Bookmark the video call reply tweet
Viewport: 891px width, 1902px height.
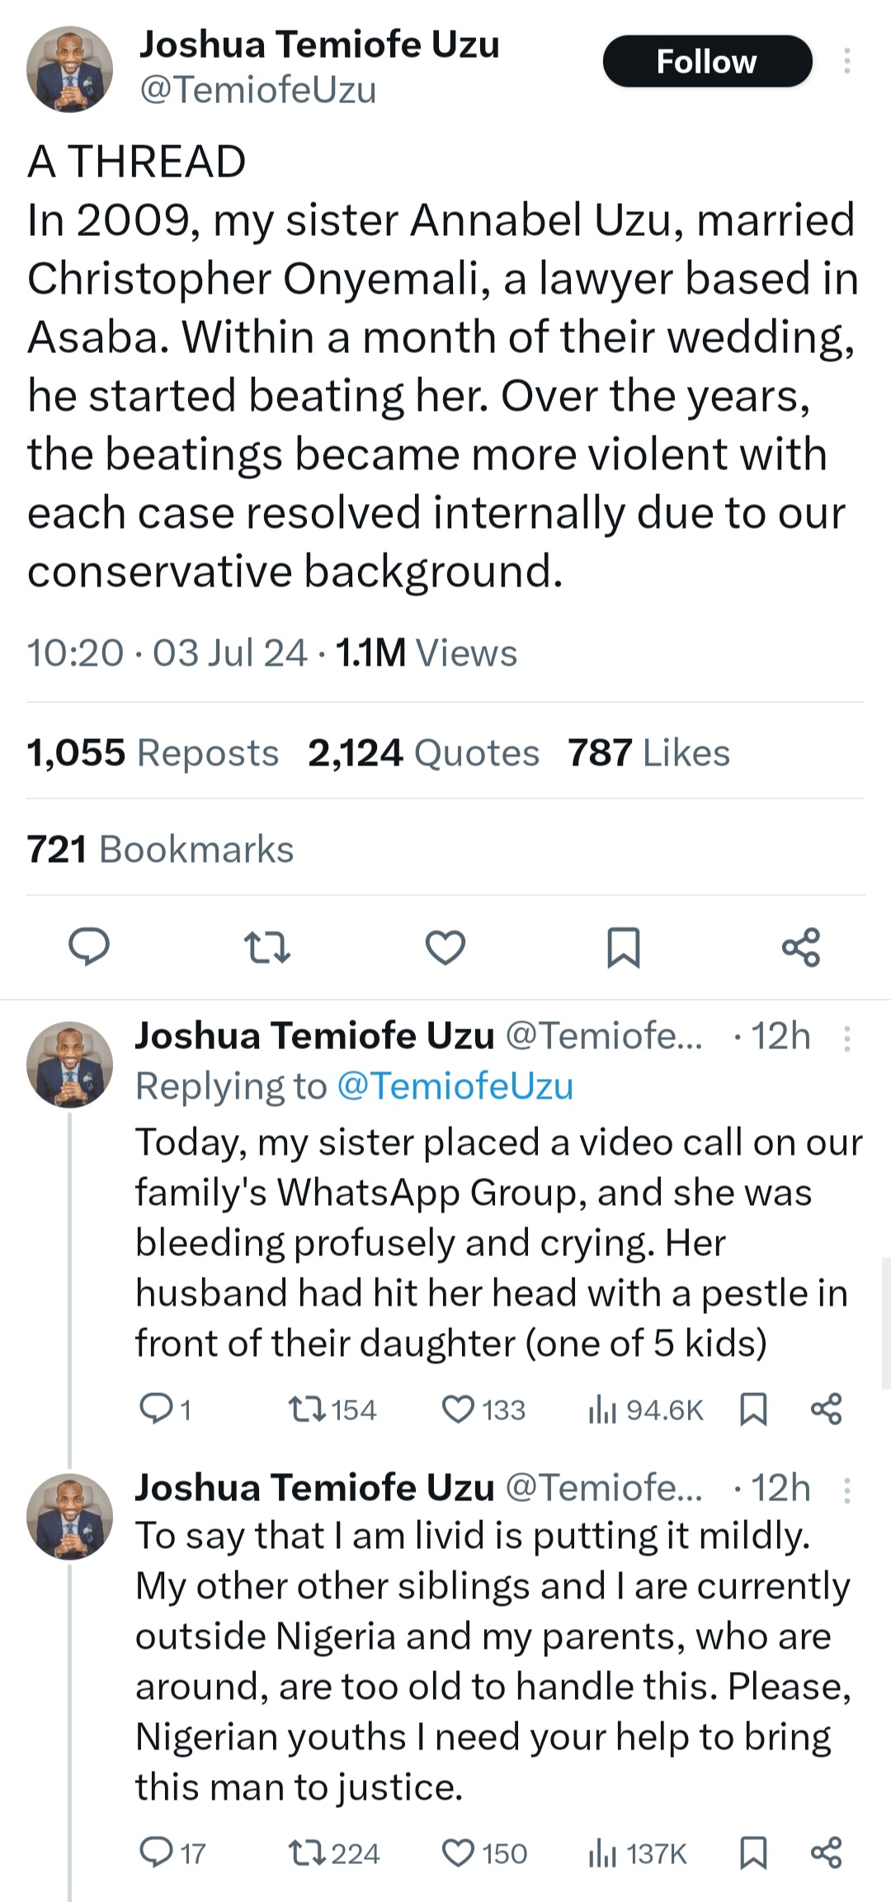tap(753, 1410)
